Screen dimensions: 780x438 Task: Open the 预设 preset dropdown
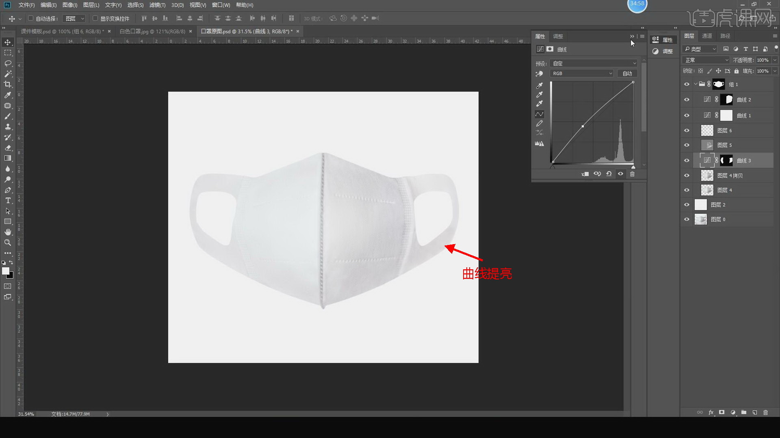point(594,63)
